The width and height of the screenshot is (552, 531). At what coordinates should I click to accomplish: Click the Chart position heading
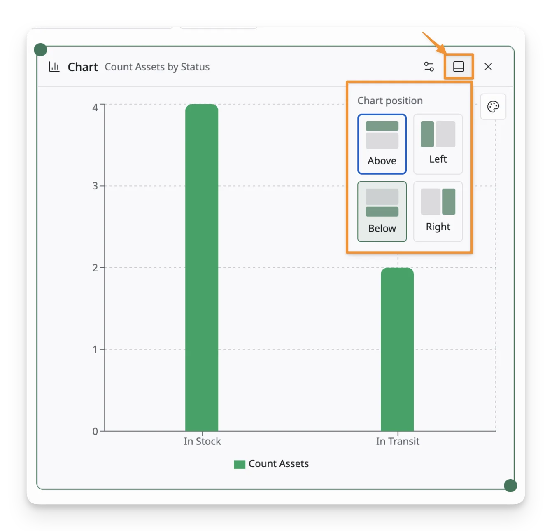pos(390,101)
